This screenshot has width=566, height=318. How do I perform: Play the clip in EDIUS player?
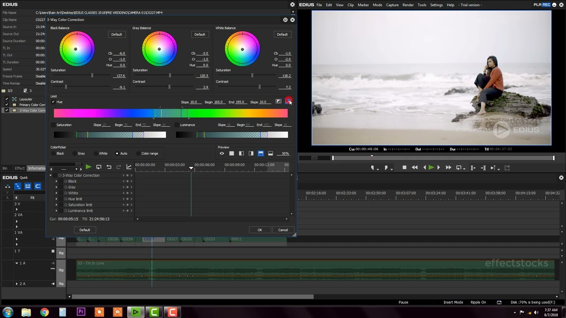(431, 167)
